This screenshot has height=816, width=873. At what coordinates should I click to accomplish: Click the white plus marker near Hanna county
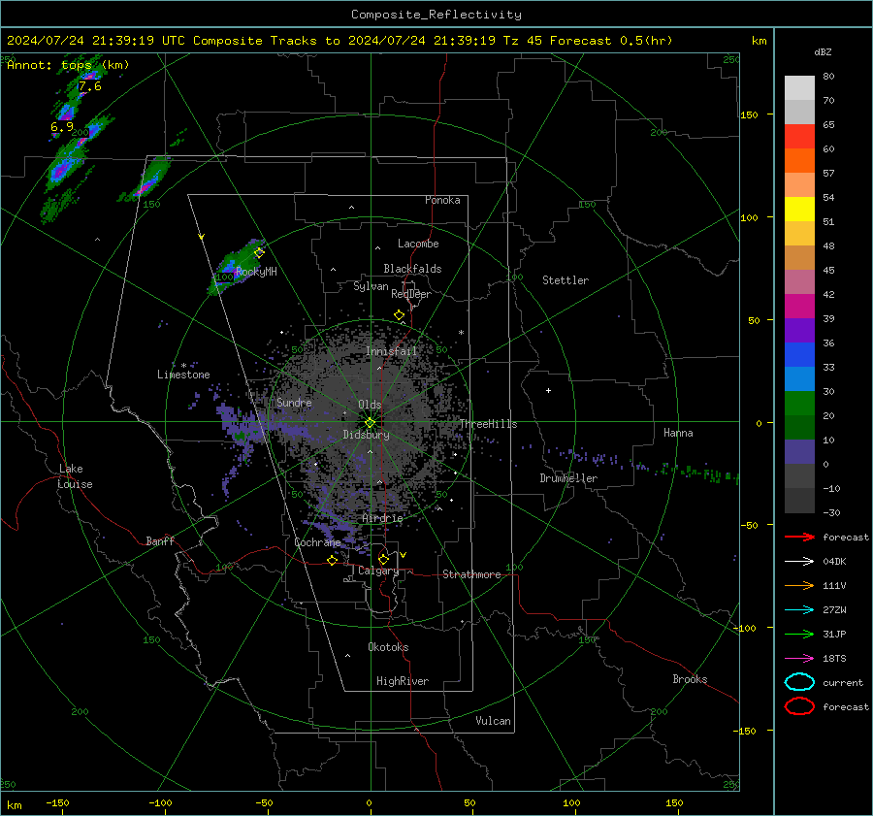click(548, 390)
